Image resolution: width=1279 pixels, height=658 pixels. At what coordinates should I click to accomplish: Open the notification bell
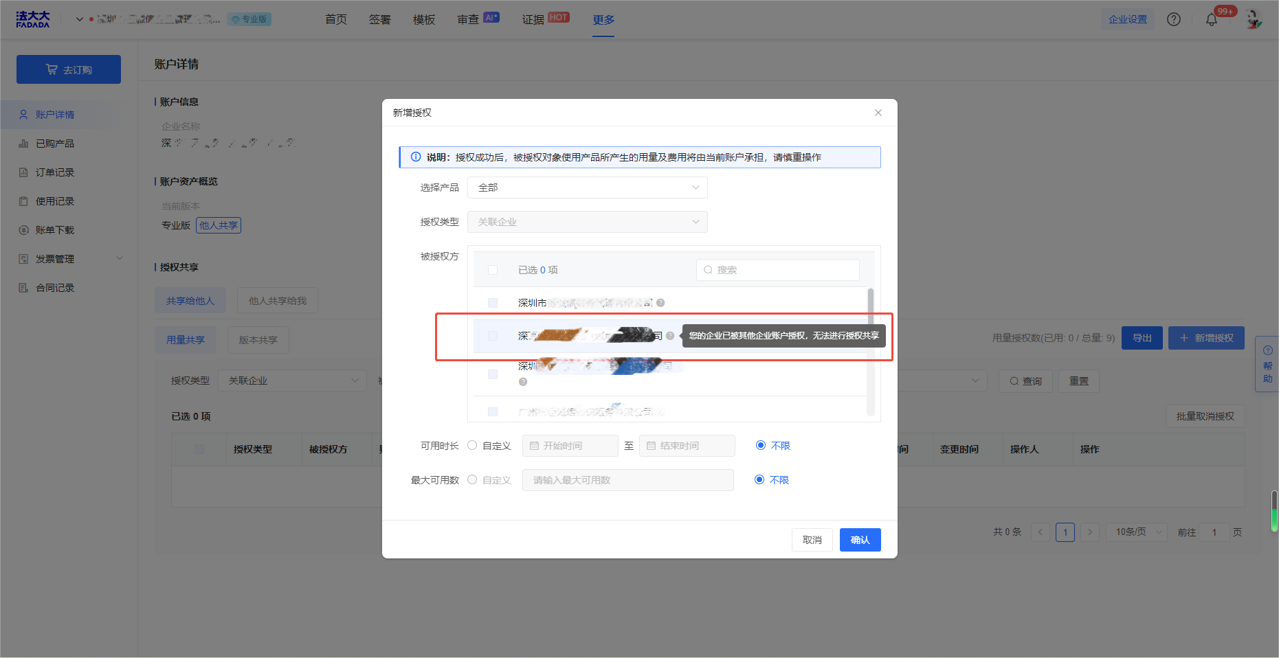pyautogui.click(x=1212, y=19)
